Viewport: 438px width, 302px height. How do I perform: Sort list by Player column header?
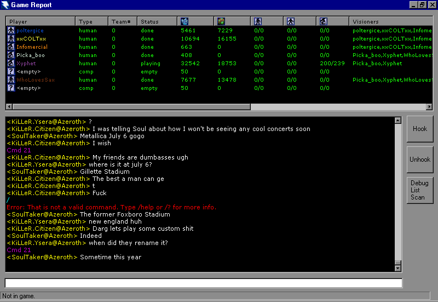click(40, 21)
